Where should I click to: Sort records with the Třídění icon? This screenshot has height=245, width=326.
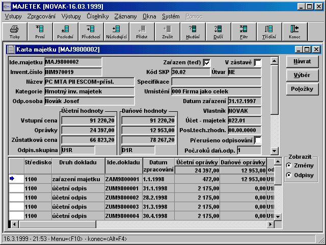click(x=269, y=31)
